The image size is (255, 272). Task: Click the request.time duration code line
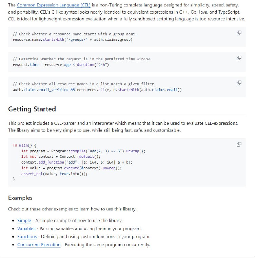(x=61, y=65)
